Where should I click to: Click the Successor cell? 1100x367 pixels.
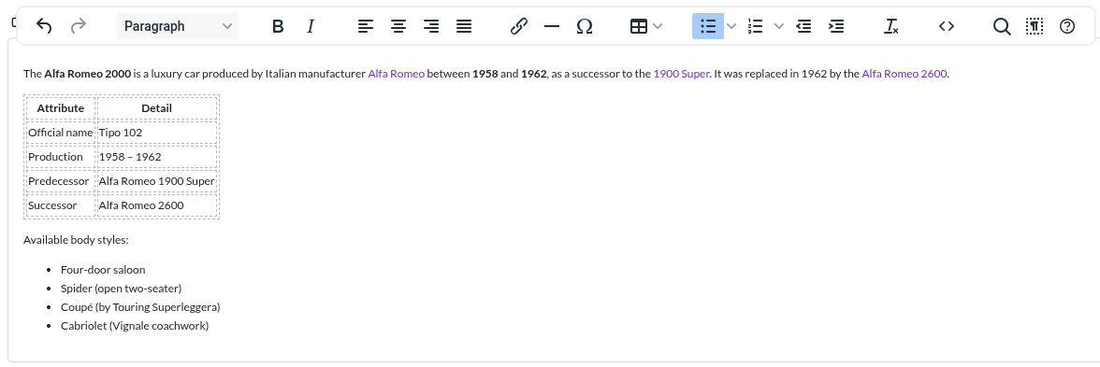60,205
